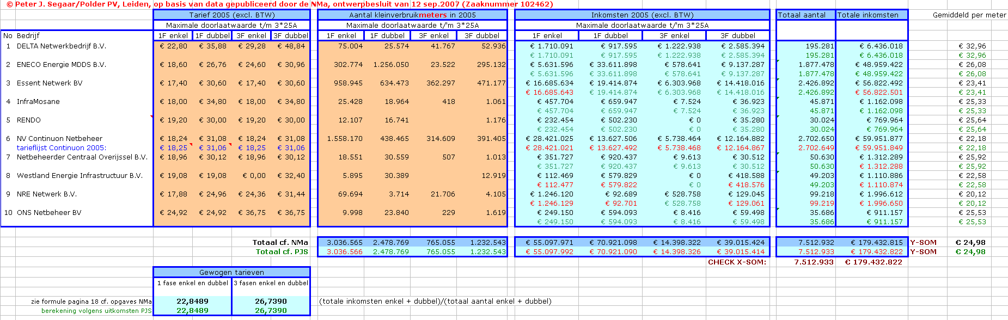Screen dimensions: 1008x320
Task: Select the "Essent Netwerk BV" company cell
Action: [x=50, y=83]
